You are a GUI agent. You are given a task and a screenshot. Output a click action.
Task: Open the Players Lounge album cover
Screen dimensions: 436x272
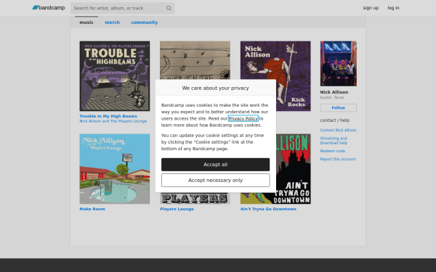pos(195,198)
